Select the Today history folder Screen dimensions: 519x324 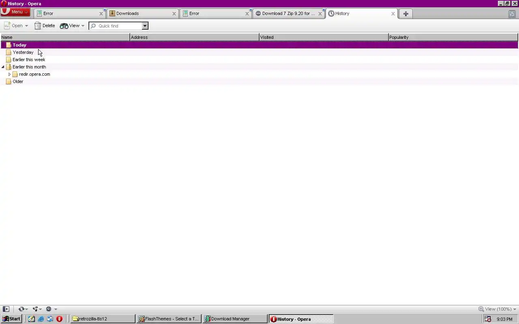pos(259,45)
